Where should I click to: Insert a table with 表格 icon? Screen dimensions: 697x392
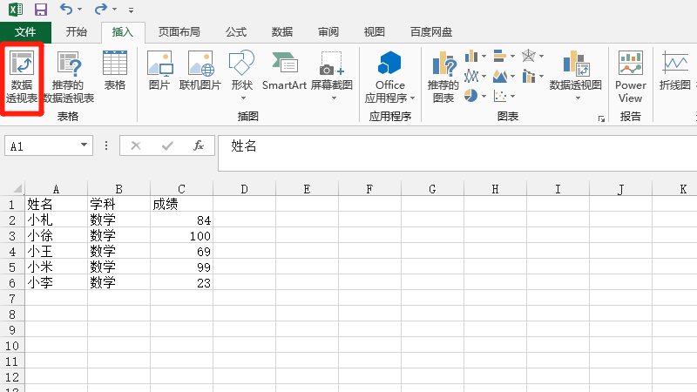[x=115, y=71]
